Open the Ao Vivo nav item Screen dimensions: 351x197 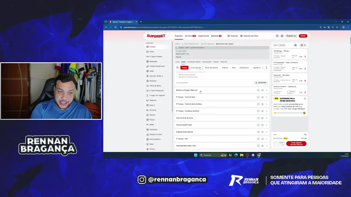pos(190,36)
